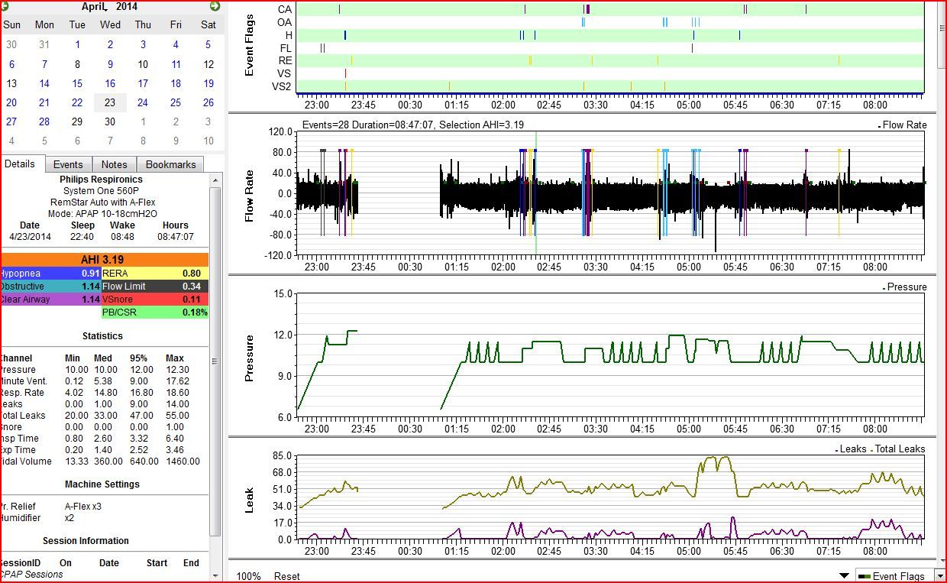Image resolution: width=947 pixels, height=583 pixels.
Task: Select April 16 in the calendar
Action: click(110, 83)
